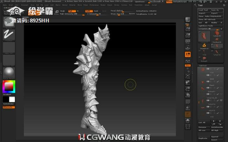Select the Cylinder3D tool thumbnail
Viewport: 228px width, 142px height.
click(x=217, y=34)
